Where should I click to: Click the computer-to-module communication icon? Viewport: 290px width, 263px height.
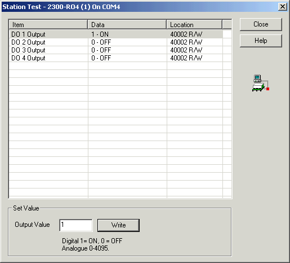coord(261,83)
